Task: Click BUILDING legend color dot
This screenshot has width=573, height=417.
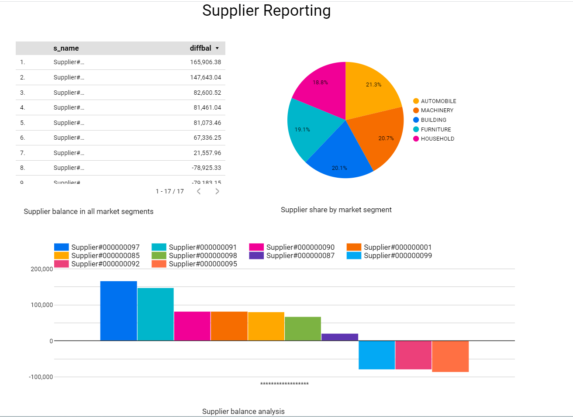Action: (x=416, y=120)
